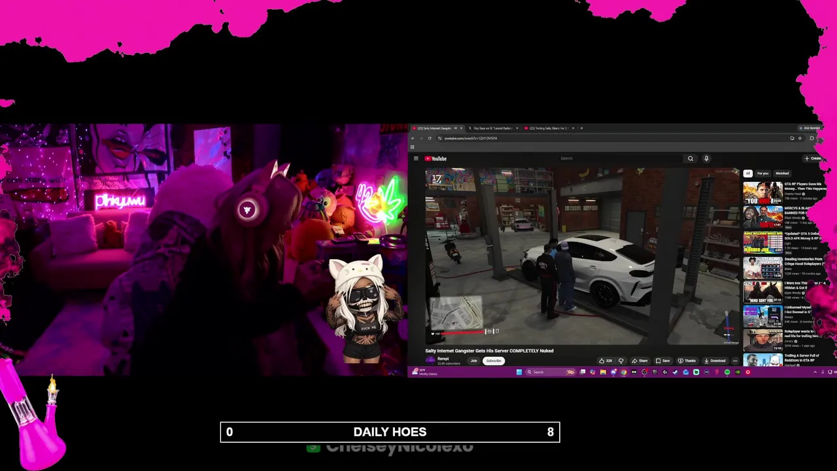The height and width of the screenshot is (471, 837).
Task: Click the YouTube logo
Action: (x=436, y=158)
